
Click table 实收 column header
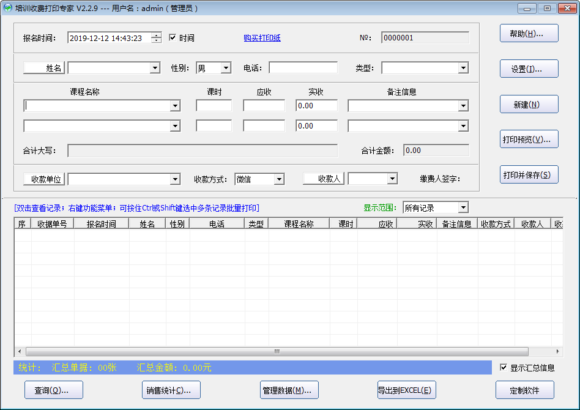pos(417,224)
